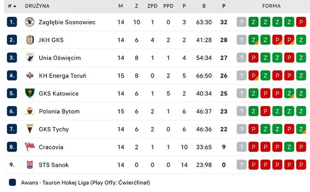Sort by bold P points header
This screenshot has height=192, width=310.
coord(223,6)
